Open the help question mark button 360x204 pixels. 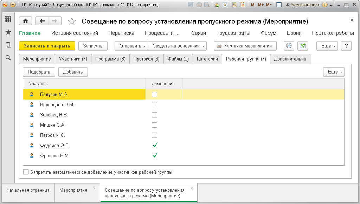point(346,46)
